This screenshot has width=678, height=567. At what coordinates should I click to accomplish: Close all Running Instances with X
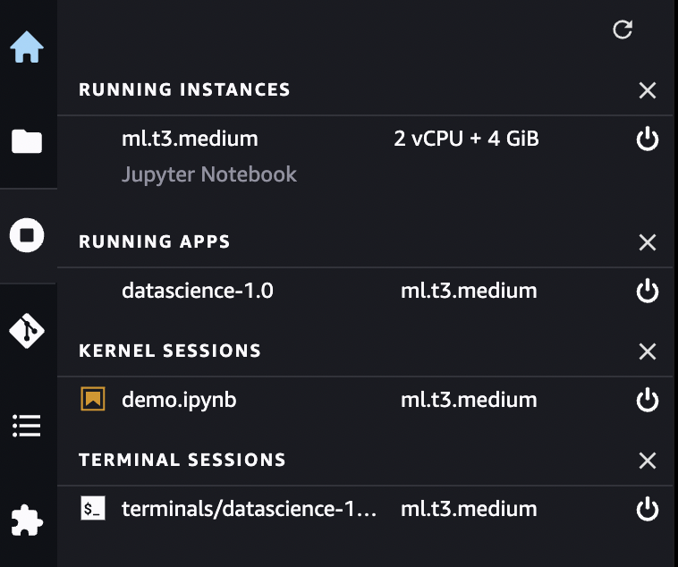click(648, 90)
